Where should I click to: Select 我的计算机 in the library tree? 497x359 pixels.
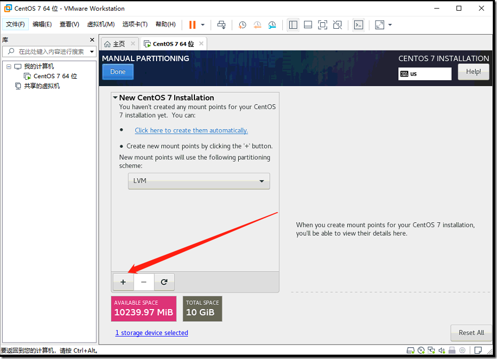39,66
